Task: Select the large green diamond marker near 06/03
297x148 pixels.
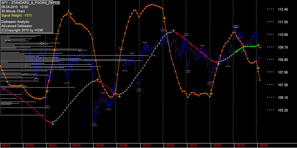Action: 237,51
